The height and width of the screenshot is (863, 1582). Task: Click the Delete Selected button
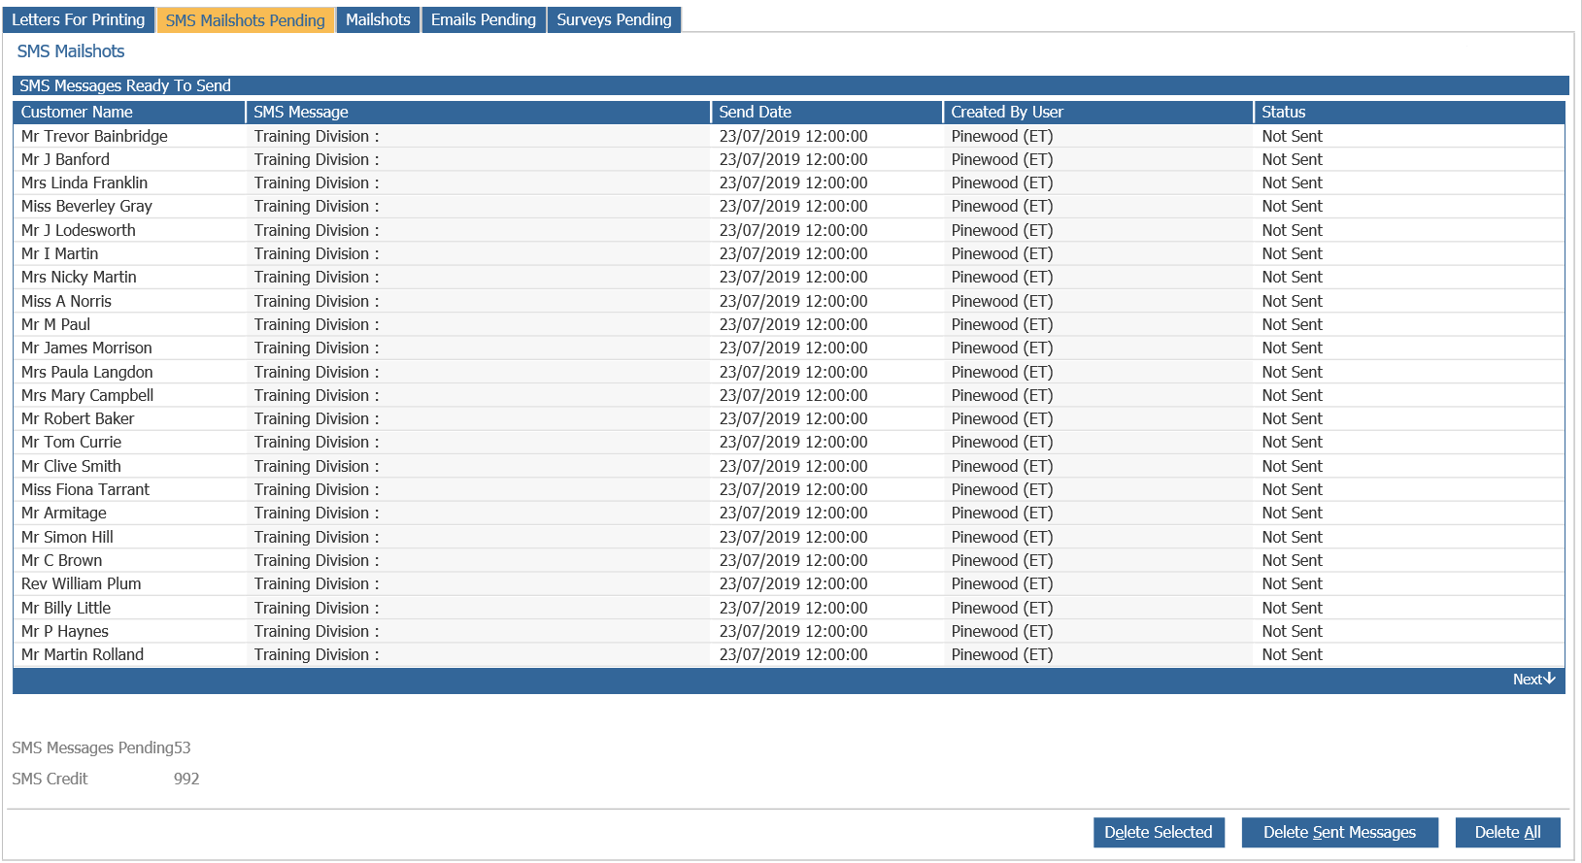pos(1159,832)
